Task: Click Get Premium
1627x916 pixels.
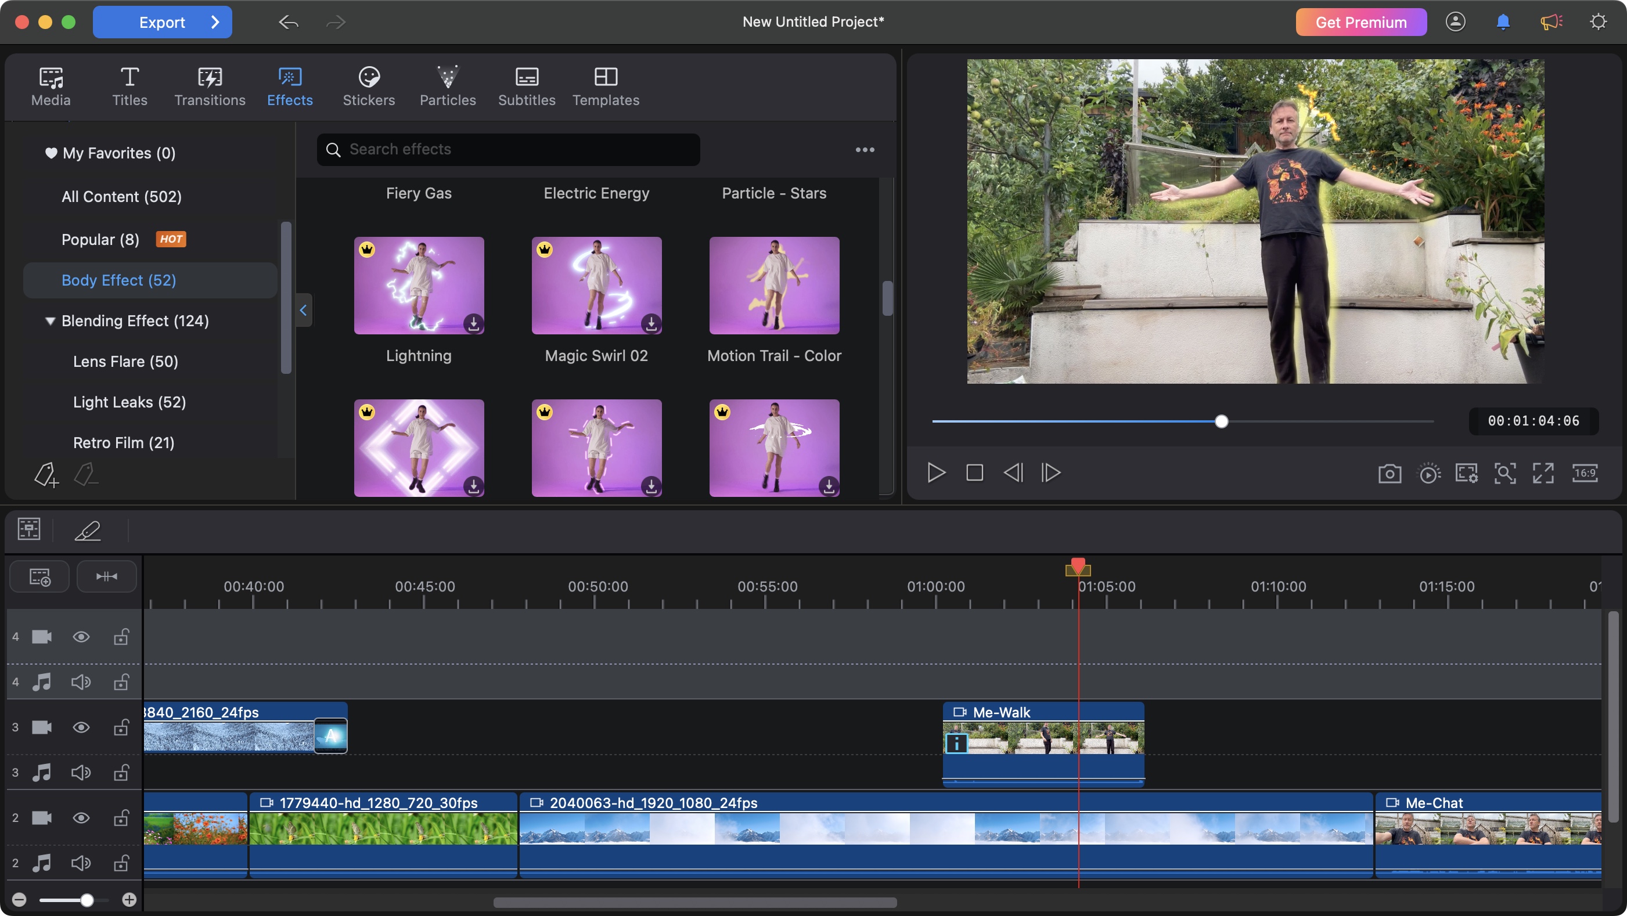Action: pos(1360,21)
